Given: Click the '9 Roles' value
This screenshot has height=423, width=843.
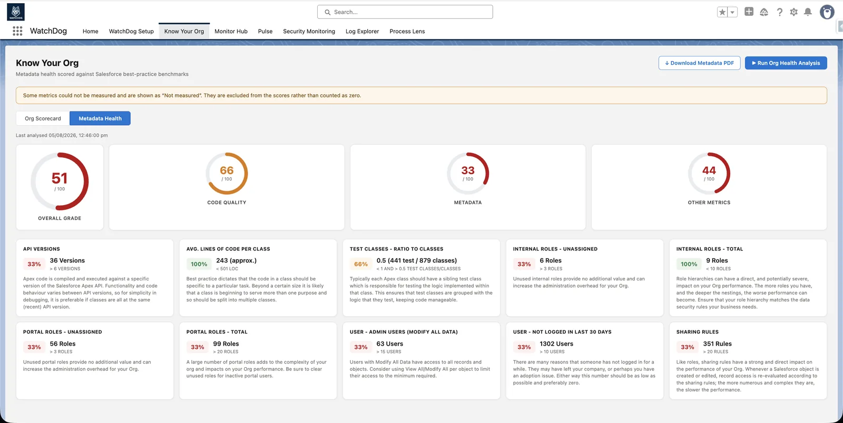Looking at the screenshot, I should (717, 260).
